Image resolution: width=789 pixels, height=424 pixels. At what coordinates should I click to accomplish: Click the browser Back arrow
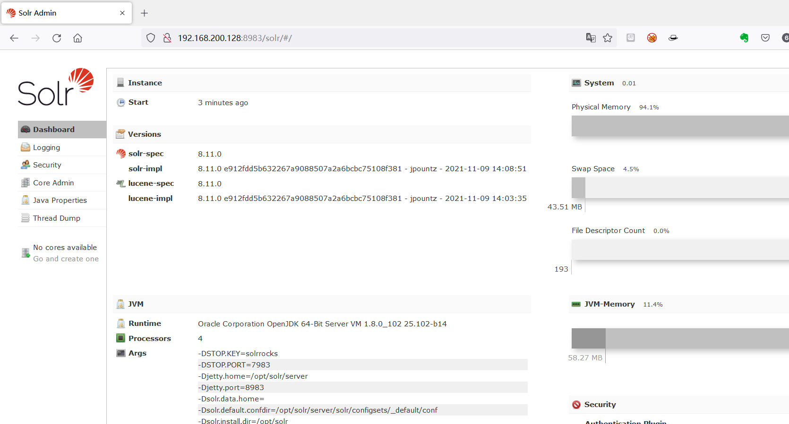click(x=14, y=38)
